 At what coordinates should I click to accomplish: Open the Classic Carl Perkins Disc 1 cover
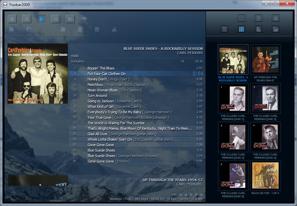233,98
